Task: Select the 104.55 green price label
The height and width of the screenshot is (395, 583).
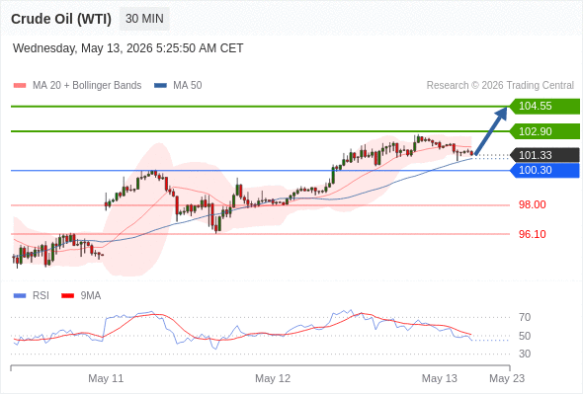Action: [544, 107]
